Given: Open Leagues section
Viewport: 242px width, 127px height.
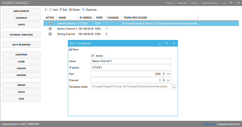Looking at the screenshot, I should 21,68.
